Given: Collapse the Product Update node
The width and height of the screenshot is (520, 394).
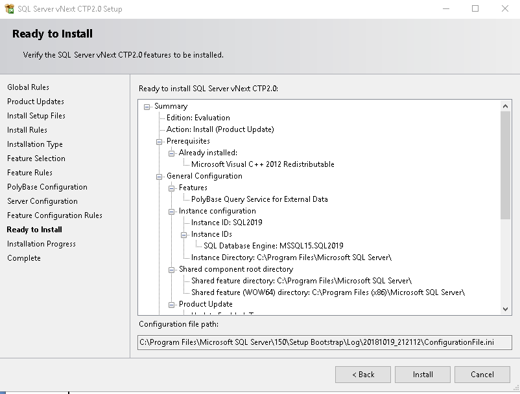Looking at the screenshot, I should point(172,304).
